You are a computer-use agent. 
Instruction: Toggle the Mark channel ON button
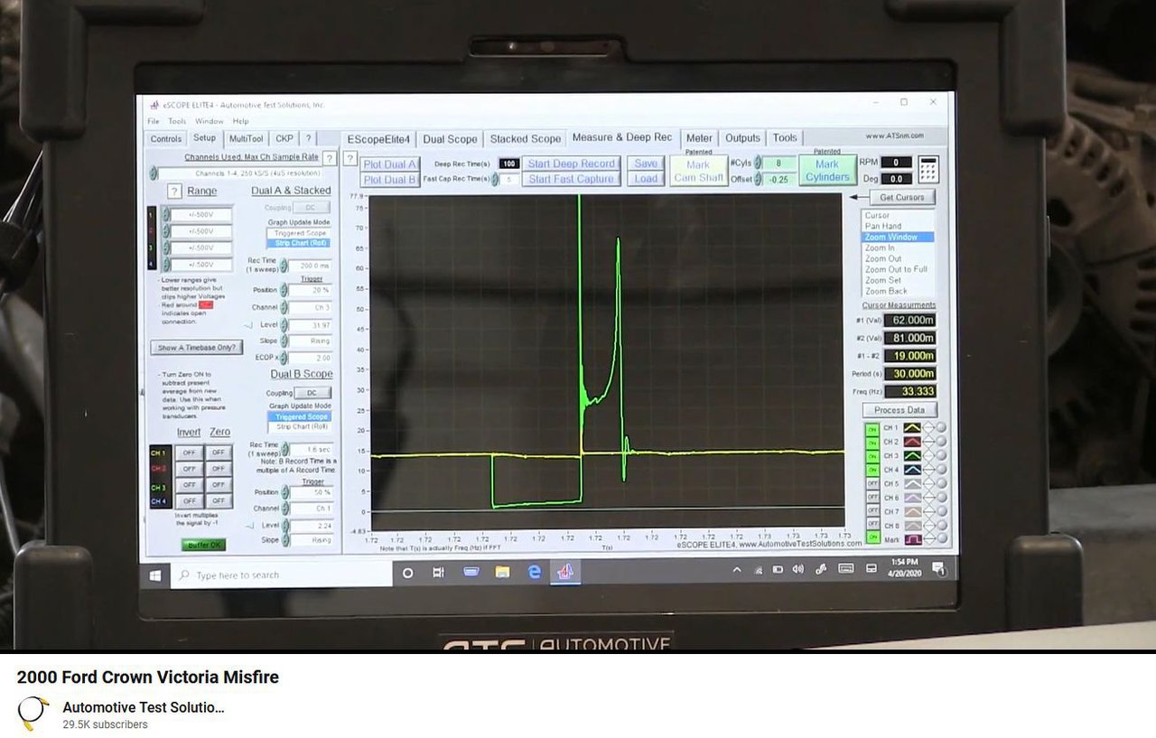pos(872,538)
